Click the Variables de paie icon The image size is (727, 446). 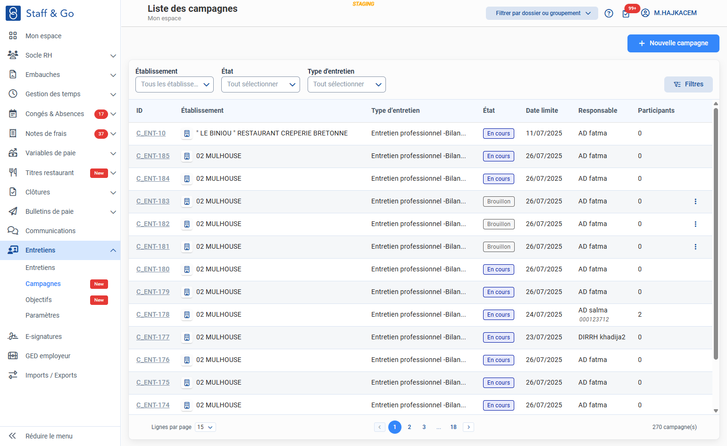click(x=13, y=152)
